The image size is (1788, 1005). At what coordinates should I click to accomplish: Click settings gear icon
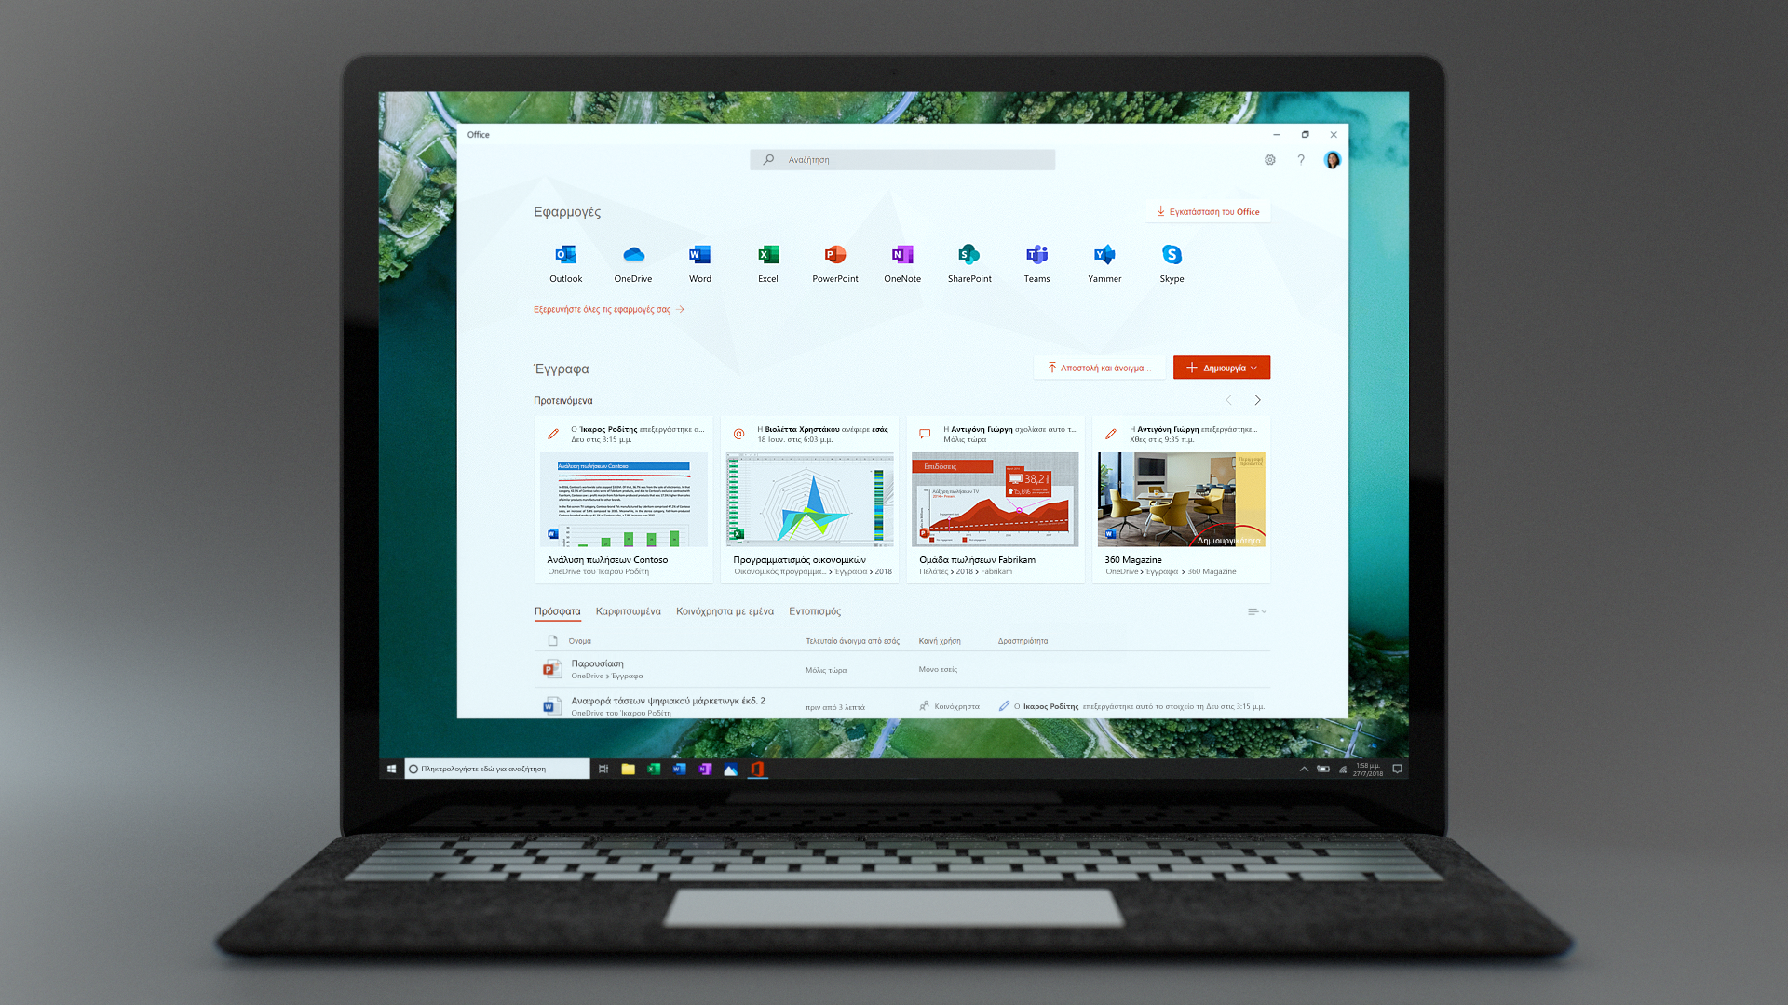tap(1270, 159)
